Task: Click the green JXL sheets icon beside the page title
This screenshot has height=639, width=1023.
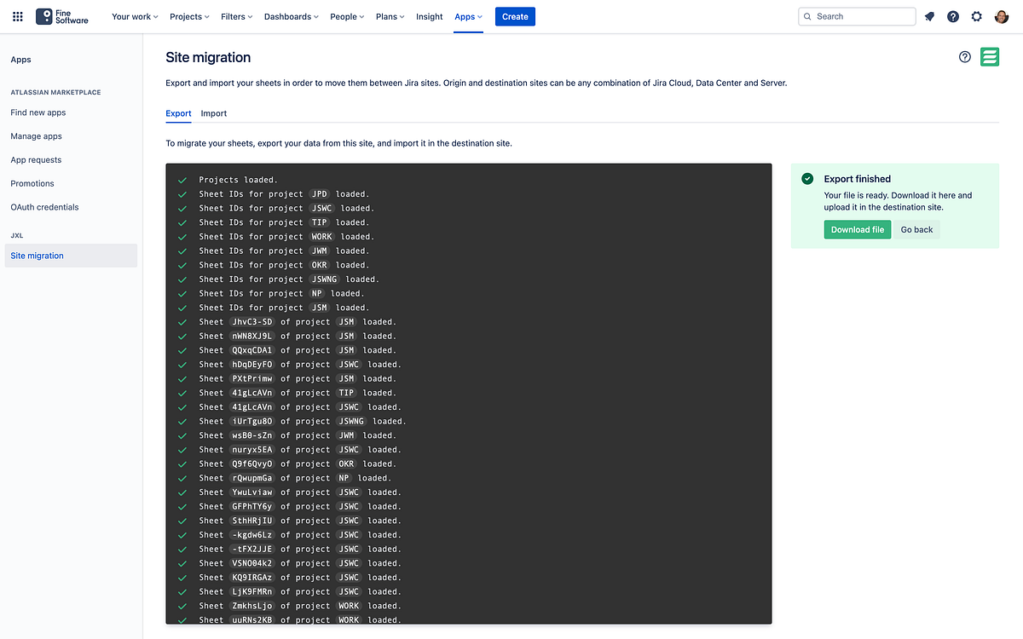Action: coord(989,57)
